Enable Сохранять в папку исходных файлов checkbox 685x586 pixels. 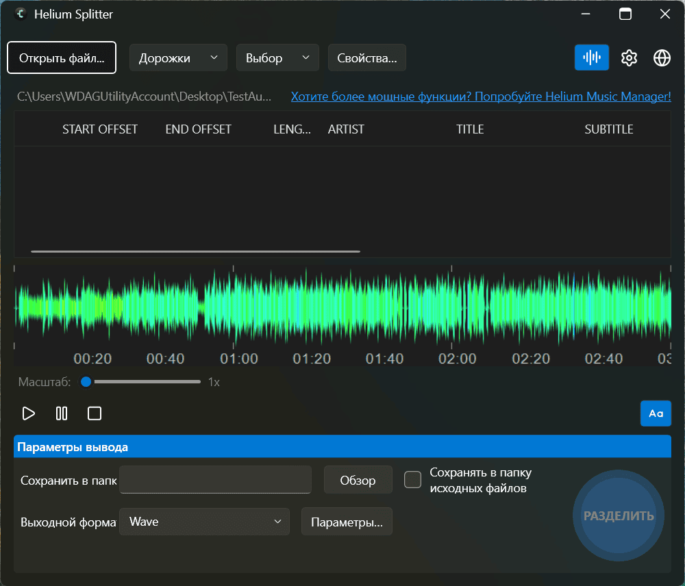pyautogui.click(x=412, y=479)
